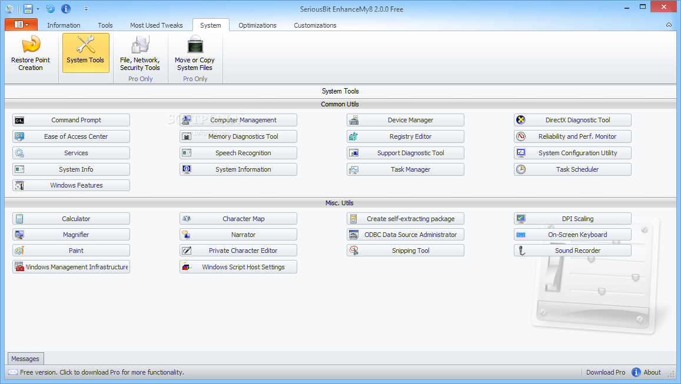Click the Calculator icon

pos(19,219)
